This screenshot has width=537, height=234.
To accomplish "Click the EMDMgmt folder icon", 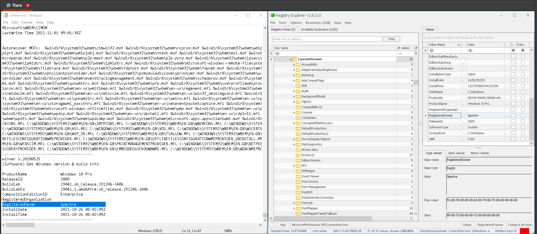I will pyautogui.click(x=298, y=171).
